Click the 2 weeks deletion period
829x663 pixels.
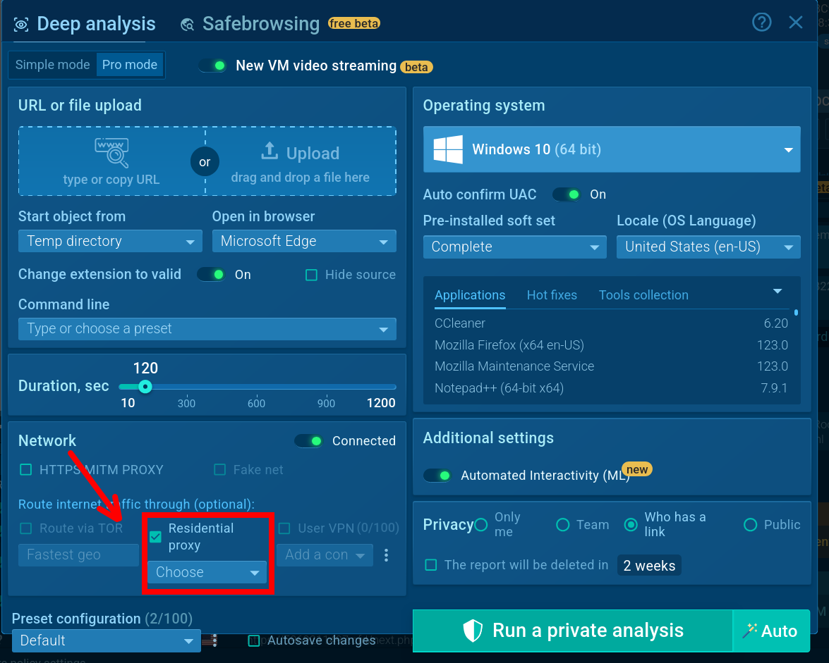[x=649, y=565]
